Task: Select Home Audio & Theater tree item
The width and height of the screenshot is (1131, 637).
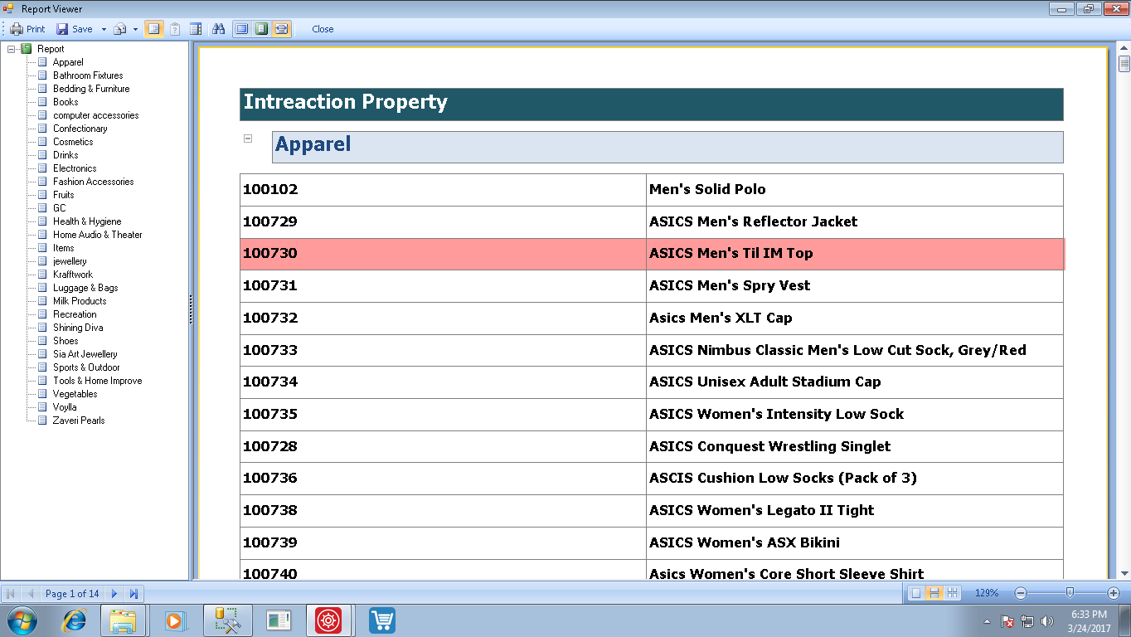Action: click(x=98, y=235)
